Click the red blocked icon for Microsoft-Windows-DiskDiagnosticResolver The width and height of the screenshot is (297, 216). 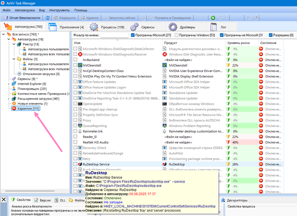[80, 54]
